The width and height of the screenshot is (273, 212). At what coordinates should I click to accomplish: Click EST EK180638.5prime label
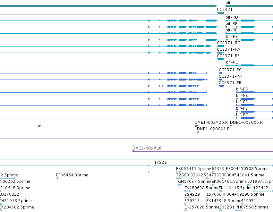(201, 188)
